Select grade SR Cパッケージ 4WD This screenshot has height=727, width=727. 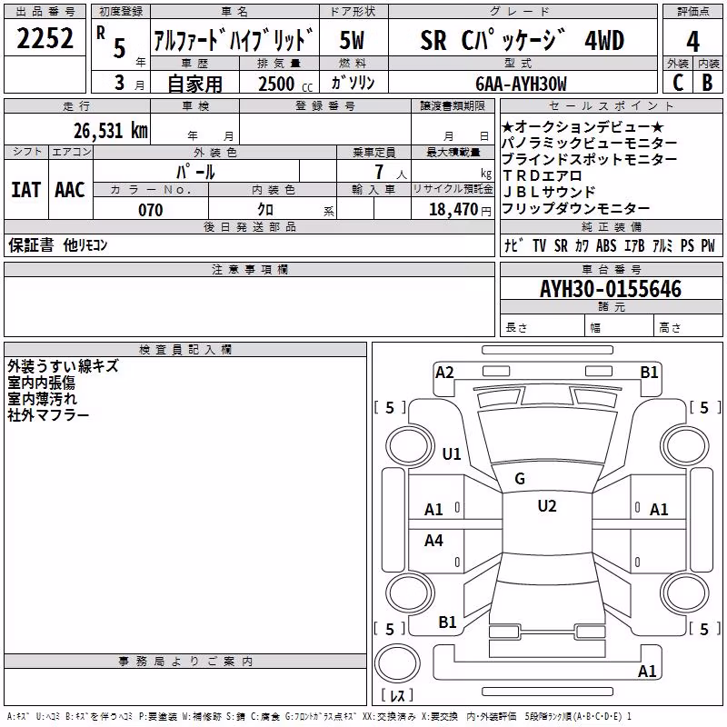522,40
